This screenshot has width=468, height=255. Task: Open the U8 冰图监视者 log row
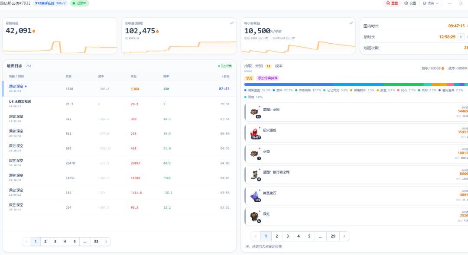coord(120,104)
